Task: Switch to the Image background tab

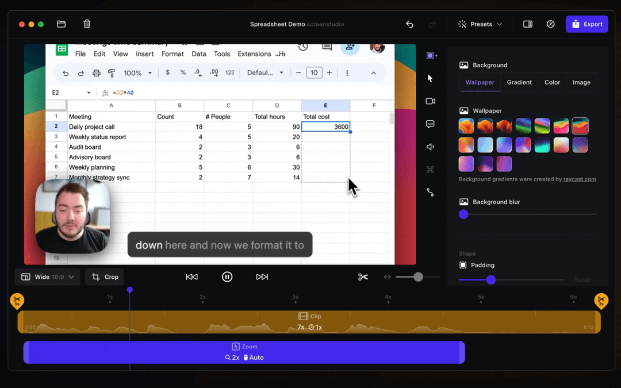Action: (581, 82)
